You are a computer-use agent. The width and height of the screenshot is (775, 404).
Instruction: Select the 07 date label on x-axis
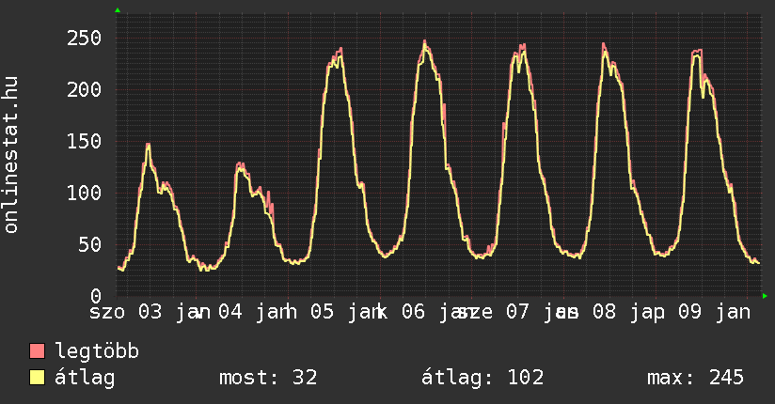pyautogui.click(x=518, y=311)
